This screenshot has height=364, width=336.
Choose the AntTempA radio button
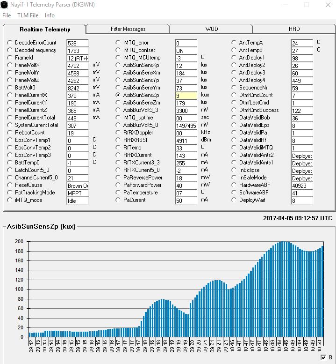pyautogui.click(x=234, y=43)
